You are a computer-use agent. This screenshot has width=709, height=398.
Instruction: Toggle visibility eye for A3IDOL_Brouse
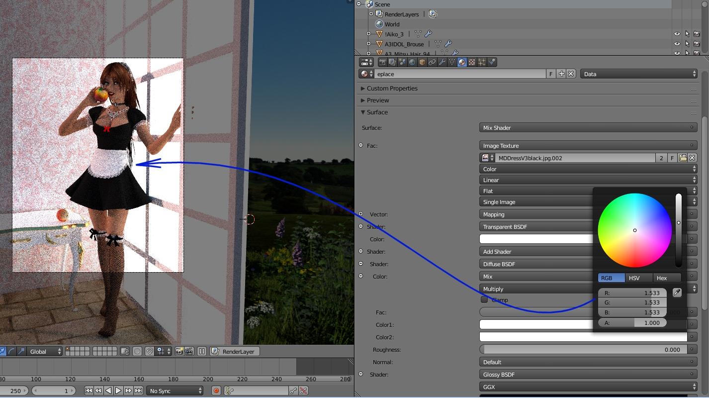(677, 44)
